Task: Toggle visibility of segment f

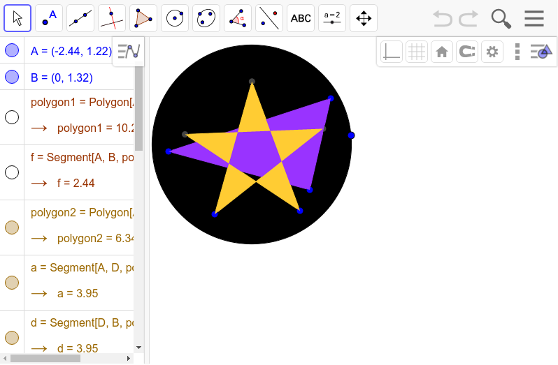Action: click(x=12, y=172)
